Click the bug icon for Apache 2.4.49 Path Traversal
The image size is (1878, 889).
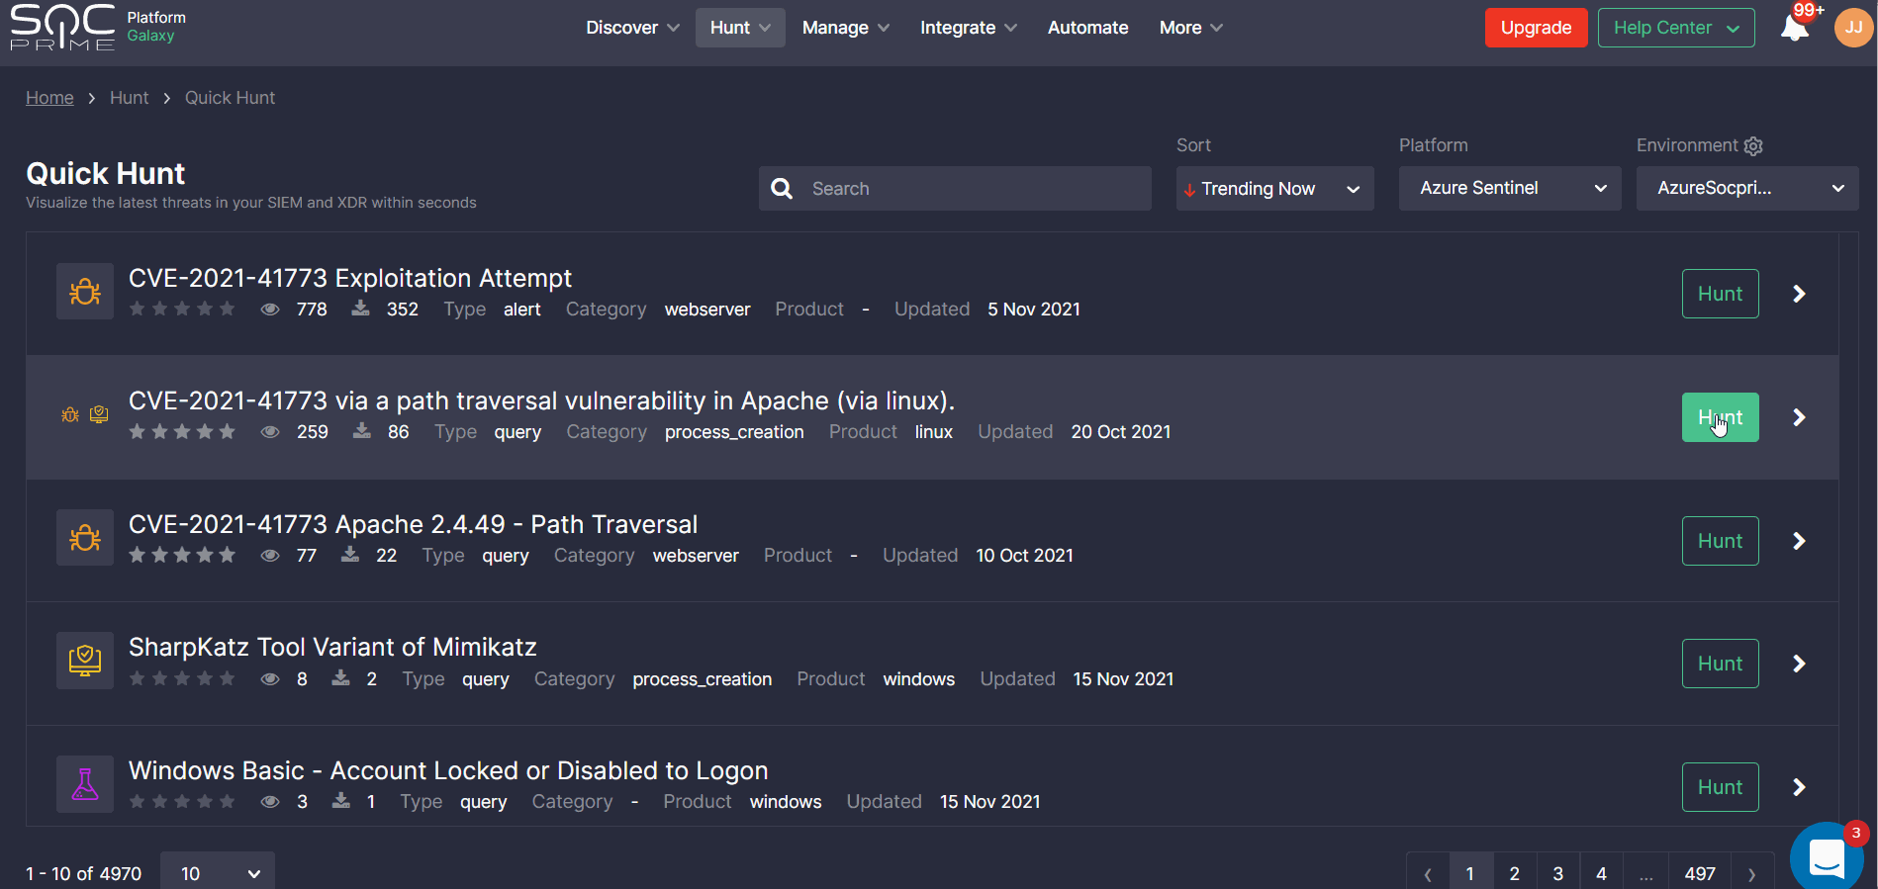coord(85,538)
